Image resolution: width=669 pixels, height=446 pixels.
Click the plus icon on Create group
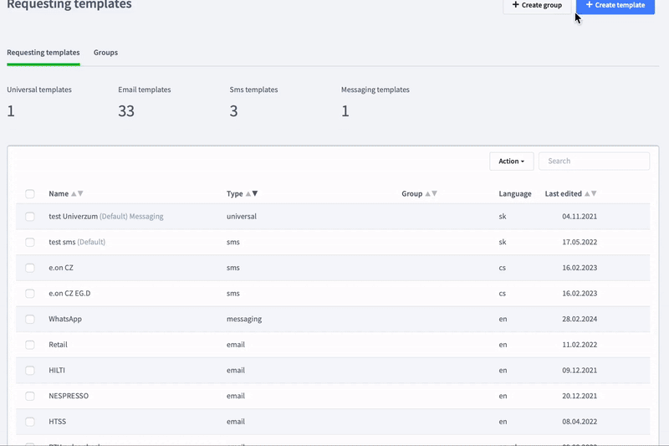click(x=515, y=5)
